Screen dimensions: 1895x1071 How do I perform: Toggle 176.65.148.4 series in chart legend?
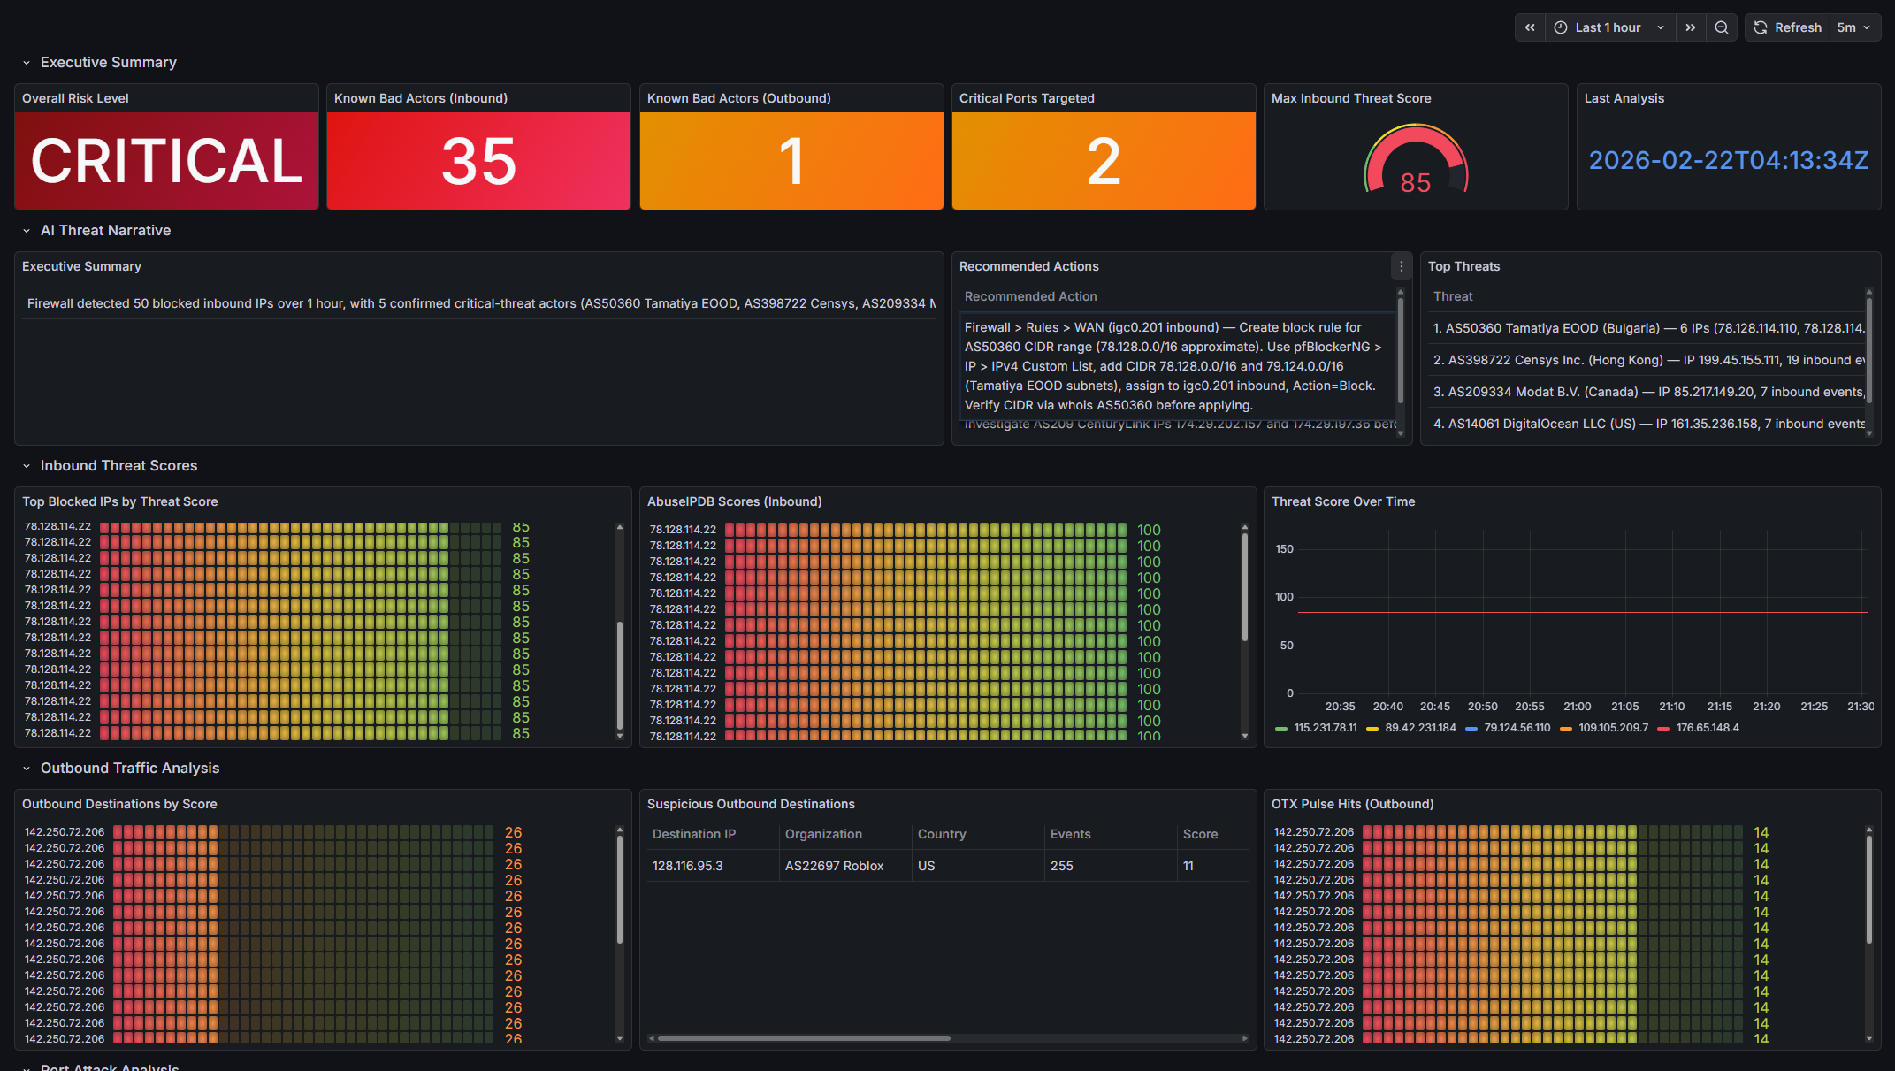click(1707, 728)
